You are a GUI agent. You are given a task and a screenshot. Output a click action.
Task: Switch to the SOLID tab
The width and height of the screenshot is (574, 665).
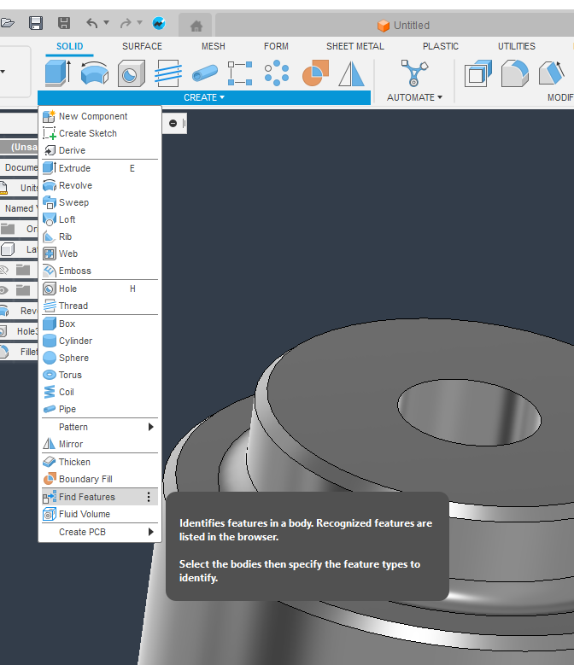click(69, 46)
